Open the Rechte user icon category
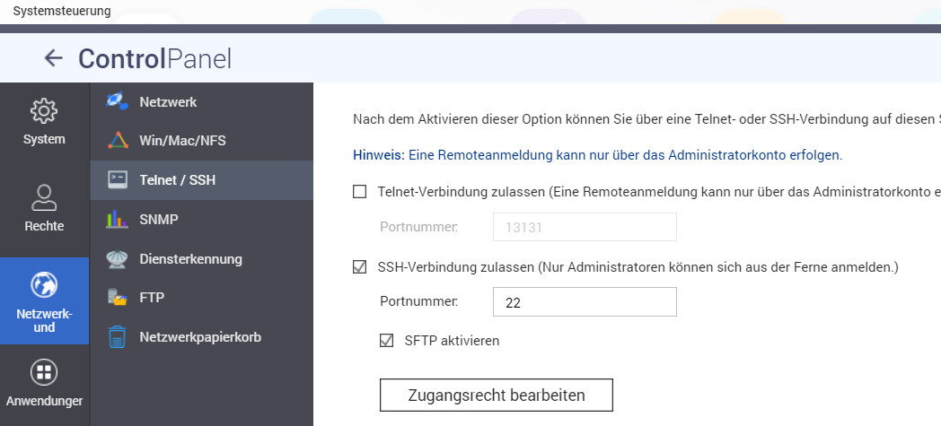Screen dimensions: 941x426 44,197
